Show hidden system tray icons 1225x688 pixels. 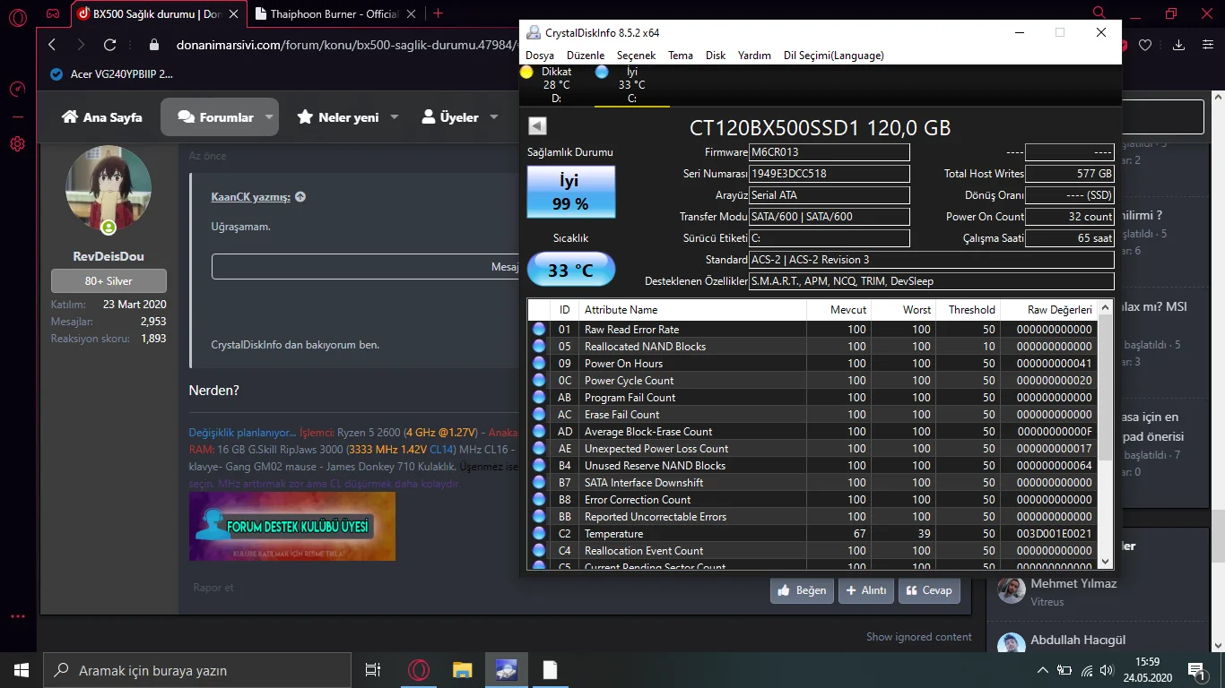(x=1042, y=670)
